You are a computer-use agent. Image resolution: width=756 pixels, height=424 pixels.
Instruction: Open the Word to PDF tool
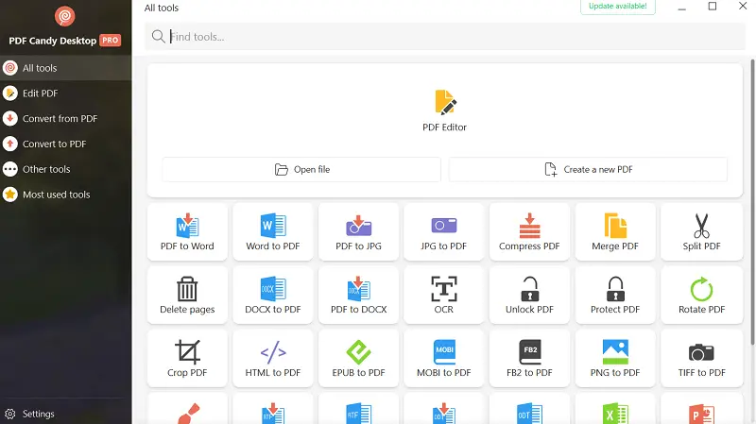273,231
